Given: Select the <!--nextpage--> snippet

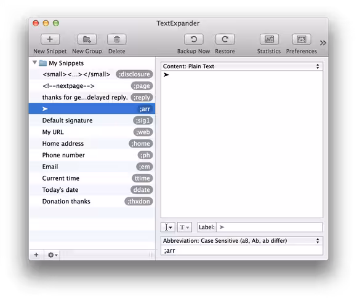Looking at the screenshot, I should [92, 86].
